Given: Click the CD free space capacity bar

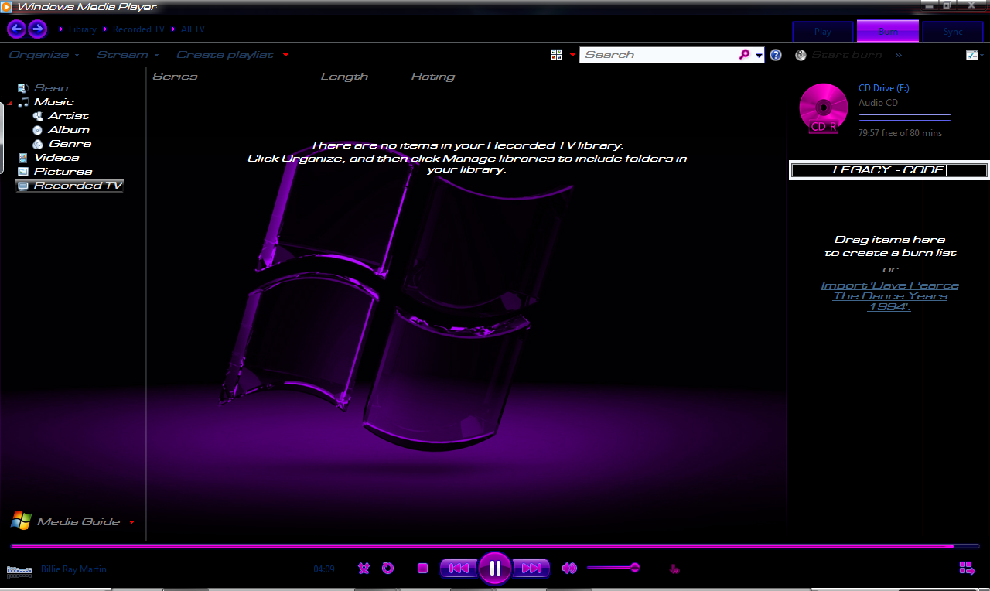Looking at the screenshot, I should click(905, 118).
